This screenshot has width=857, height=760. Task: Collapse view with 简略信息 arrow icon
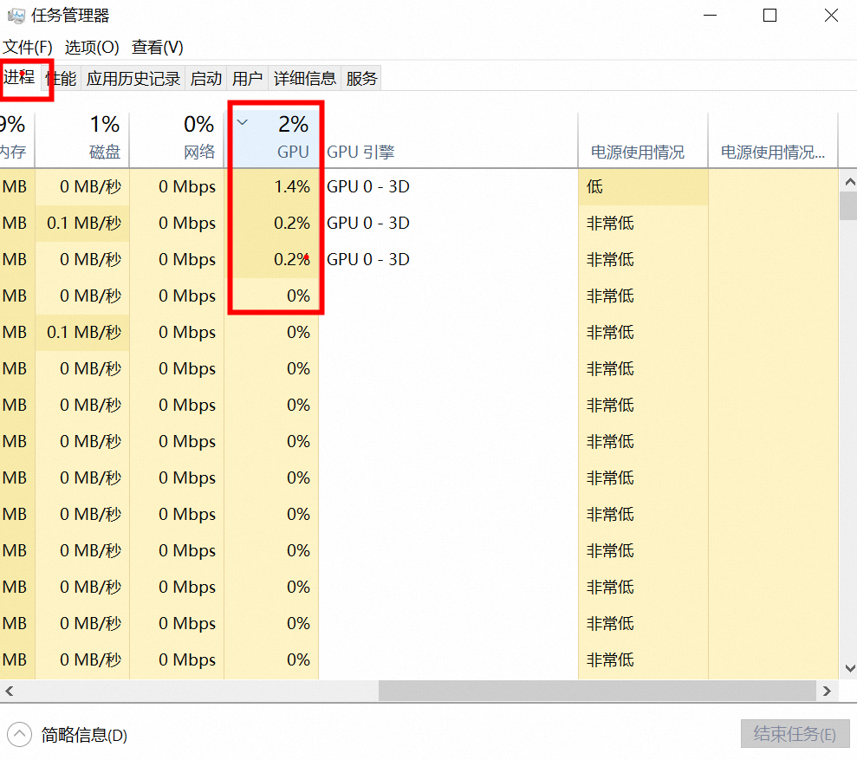pyautogui.click(x=20, y=734)
